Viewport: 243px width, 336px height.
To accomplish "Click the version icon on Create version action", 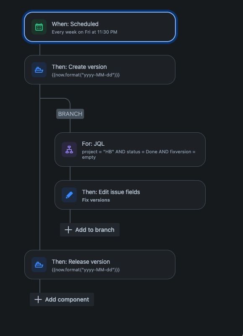I will pos(39,70).
